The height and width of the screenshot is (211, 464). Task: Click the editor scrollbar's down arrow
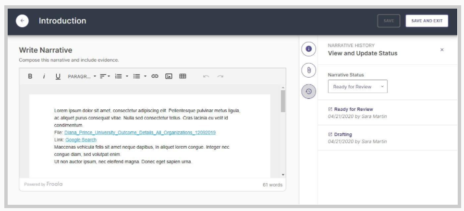(x=283, y=175)
